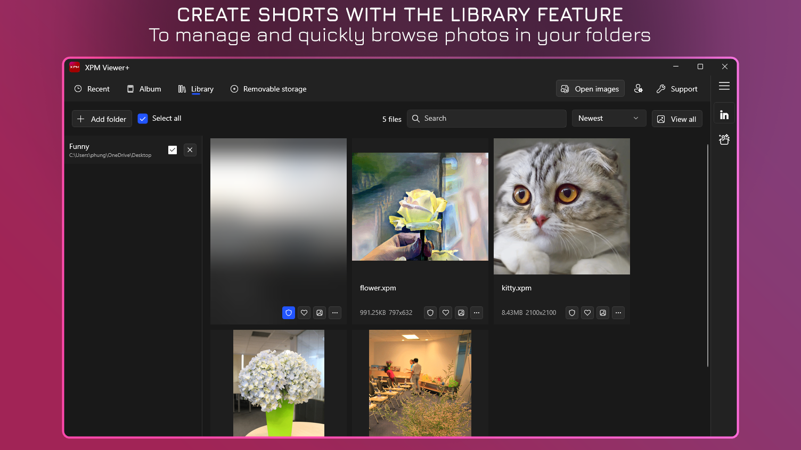The height and width of the screenshot is (450, 801).
Task: Click the 8.43MB 2100x2100 info text
Action: coord(529,313)
